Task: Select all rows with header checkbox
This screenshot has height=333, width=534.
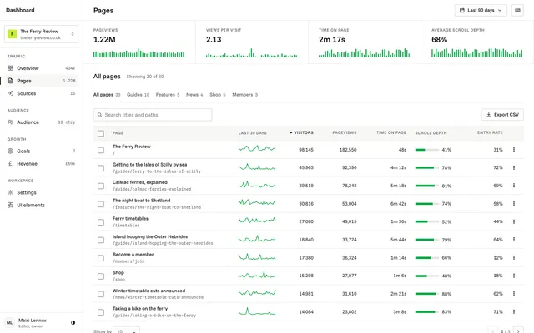Action: [101, 133]
